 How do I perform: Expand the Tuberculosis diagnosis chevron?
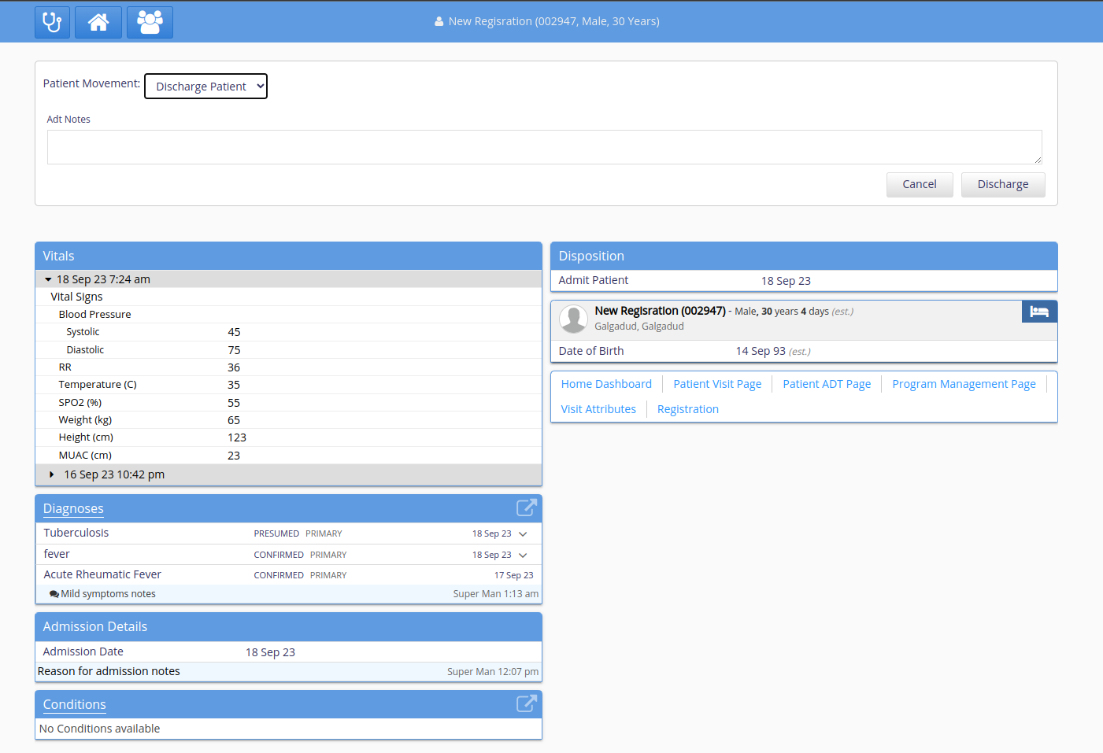523,534
